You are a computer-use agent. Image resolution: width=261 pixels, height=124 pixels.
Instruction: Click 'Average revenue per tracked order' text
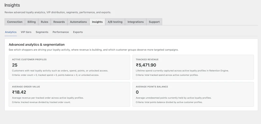click(48, 98)
